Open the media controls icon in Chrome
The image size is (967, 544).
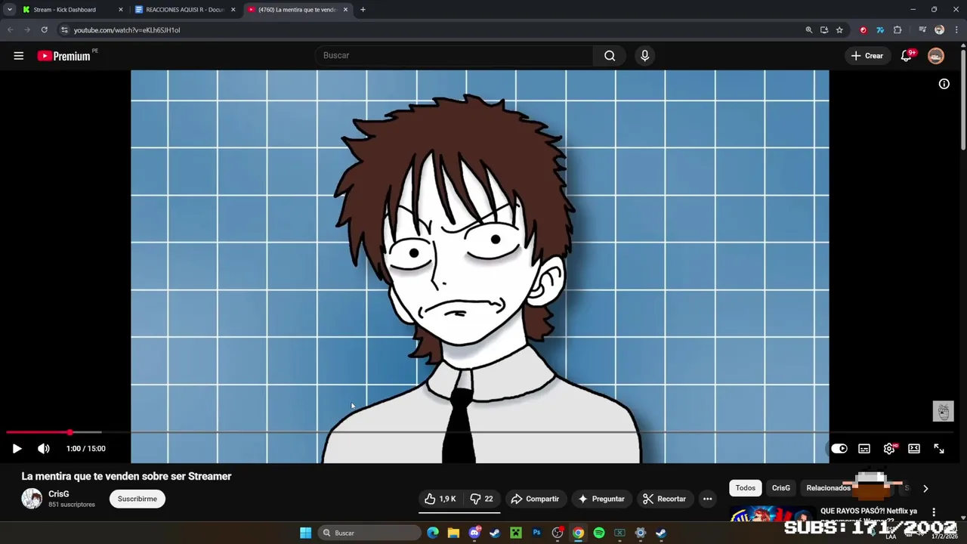coord(922,30)
